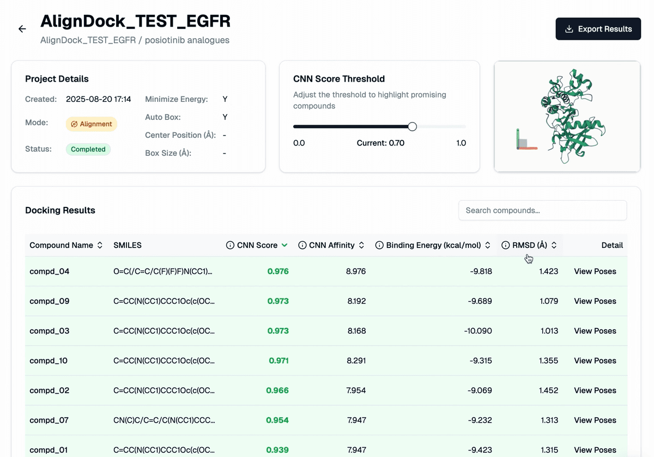The width and height of the screenshot is (654, 457).
Task: View Poses for compd_07
Action: 595,420
